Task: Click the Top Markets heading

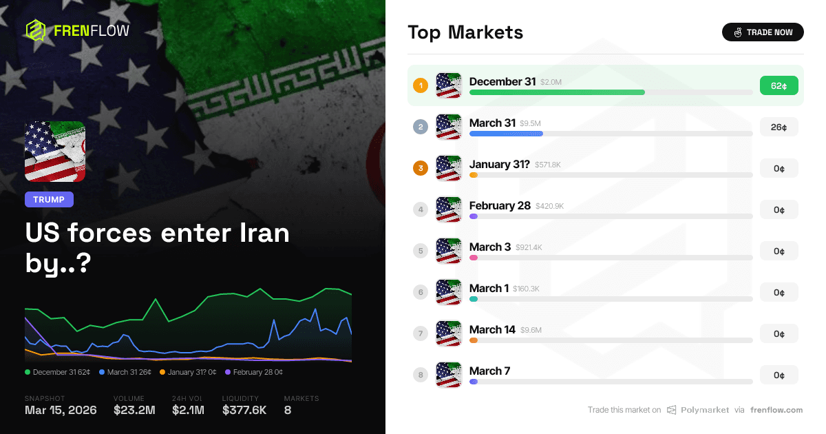Action: pos(465,32)
